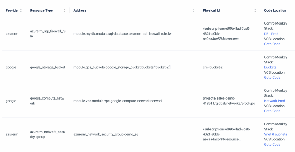Click Goto Code in the google_storage_bucket row
Viewport: 295px width, 152px height.
pyautogui.click(x=272, y=78)
